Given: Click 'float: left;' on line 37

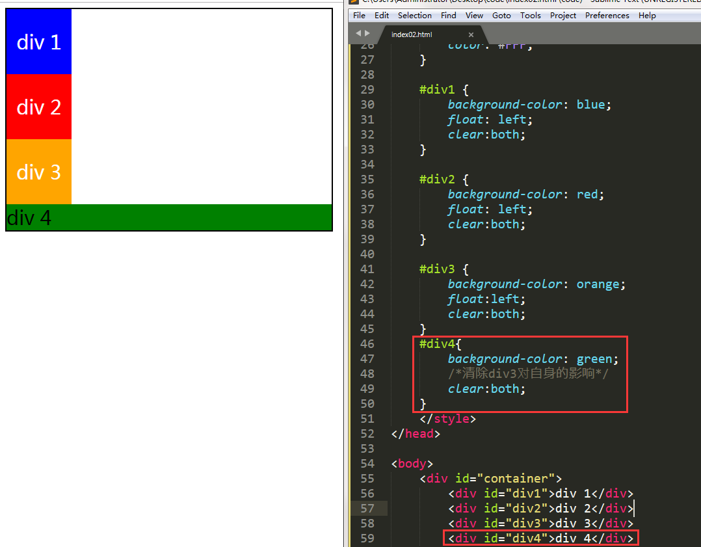Looking at the screenshot, I should (490, 209).
